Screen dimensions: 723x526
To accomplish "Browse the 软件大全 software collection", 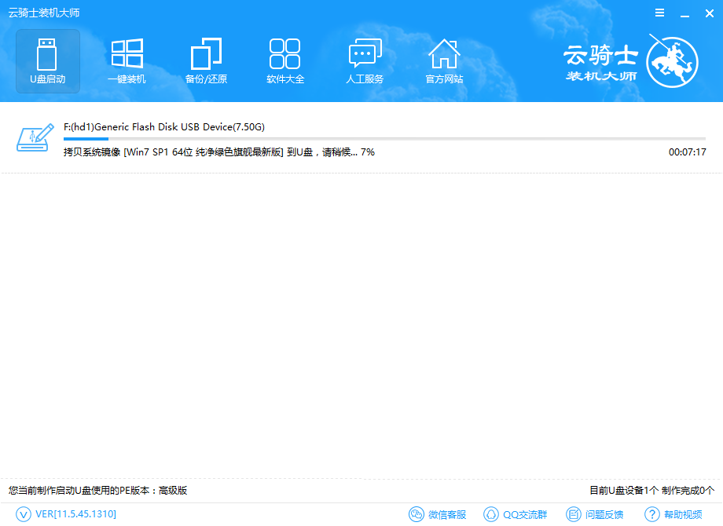I will [284, 60].
